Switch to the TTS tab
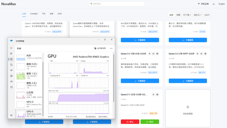Screen dimensions: 227x128 click(44, 14)
